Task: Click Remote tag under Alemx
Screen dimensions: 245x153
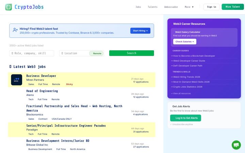Action: tap(55, 99)
